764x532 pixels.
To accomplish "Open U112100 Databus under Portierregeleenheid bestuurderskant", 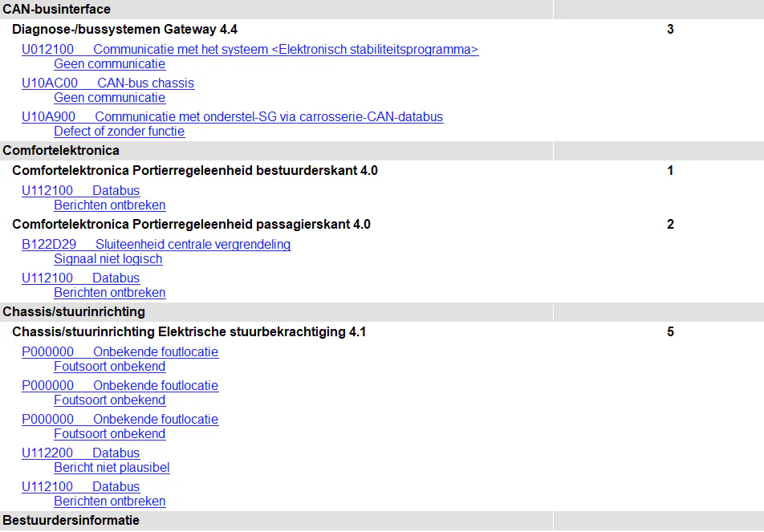I will point(80,191).
